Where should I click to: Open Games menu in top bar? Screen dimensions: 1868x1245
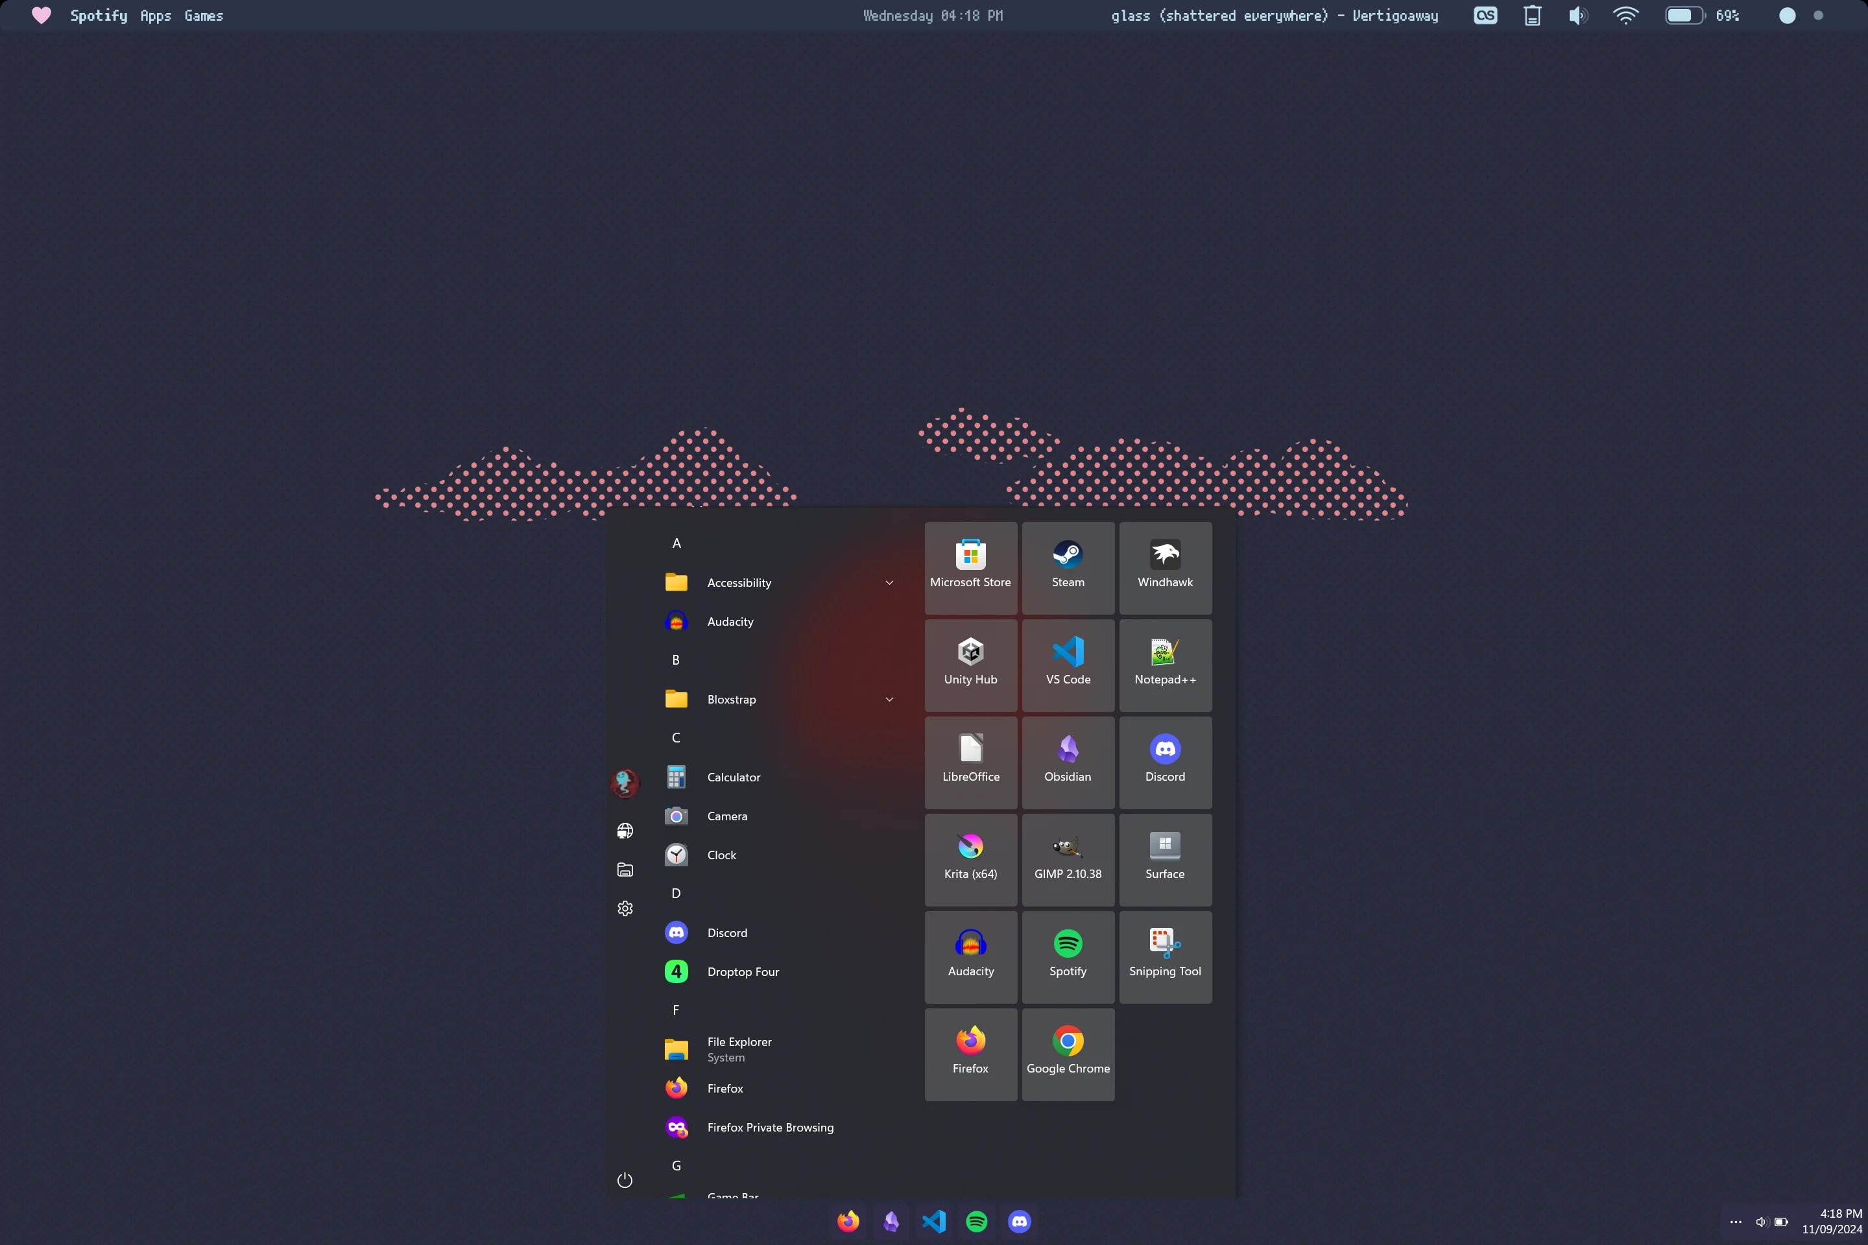pyautogui.click(x=204, y=16)
